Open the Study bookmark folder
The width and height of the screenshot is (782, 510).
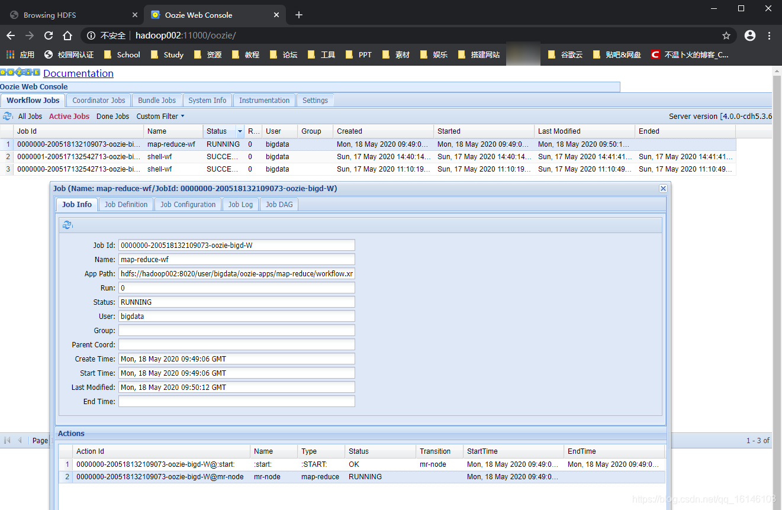167,54
